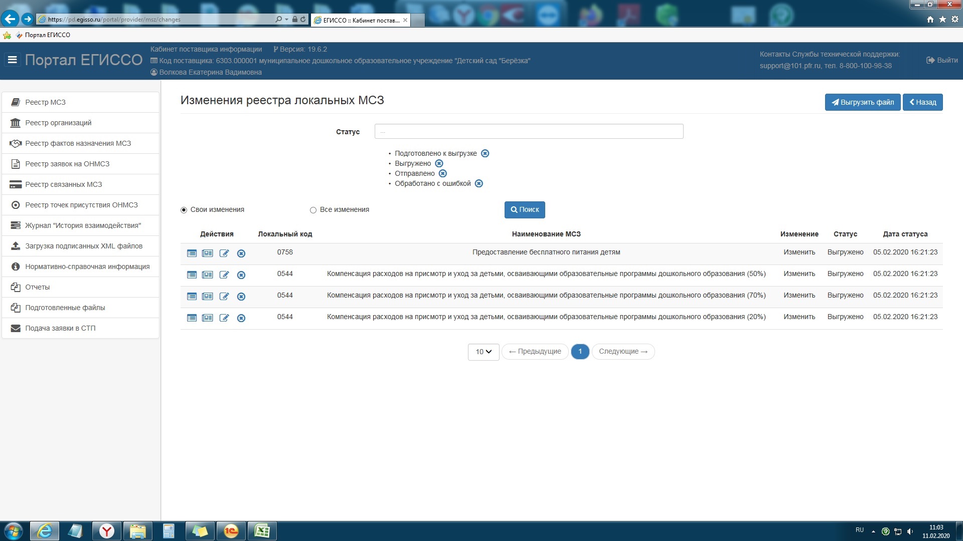Click the Наименование МСЗ column header
The width and height of the screenshot is (963, 541).
546,234
